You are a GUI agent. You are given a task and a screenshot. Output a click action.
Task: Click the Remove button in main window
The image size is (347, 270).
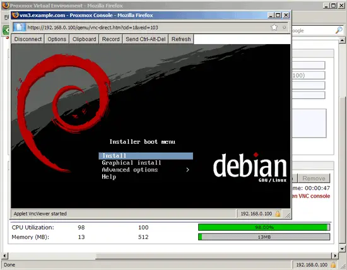[314, 179]
